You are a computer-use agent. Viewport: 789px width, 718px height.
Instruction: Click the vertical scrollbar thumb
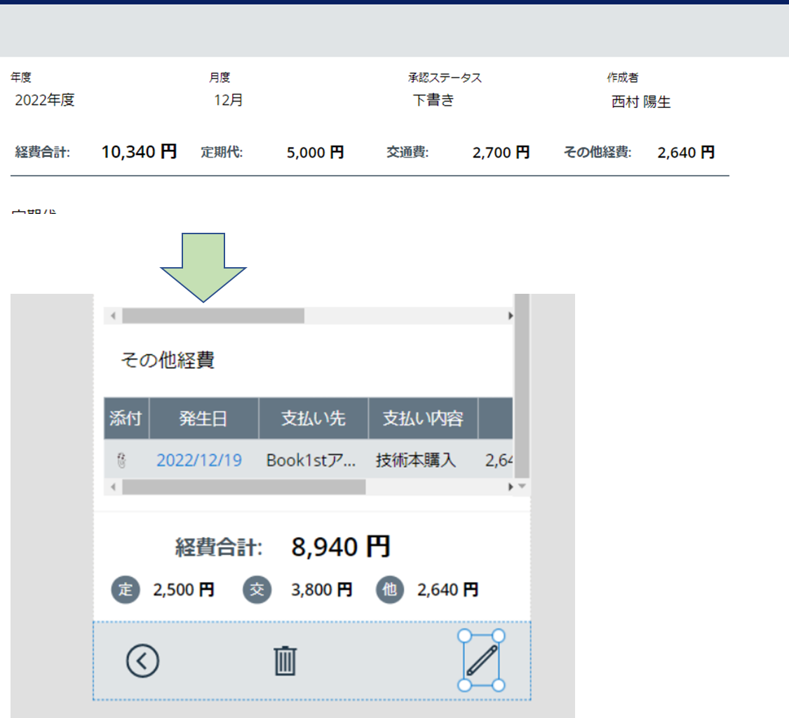[522, 386]
